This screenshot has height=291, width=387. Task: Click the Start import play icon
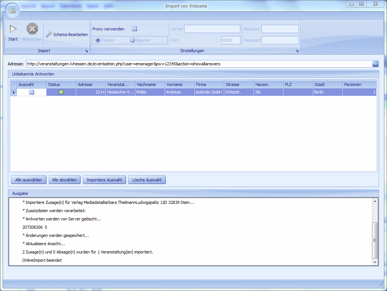click(13, 29)
